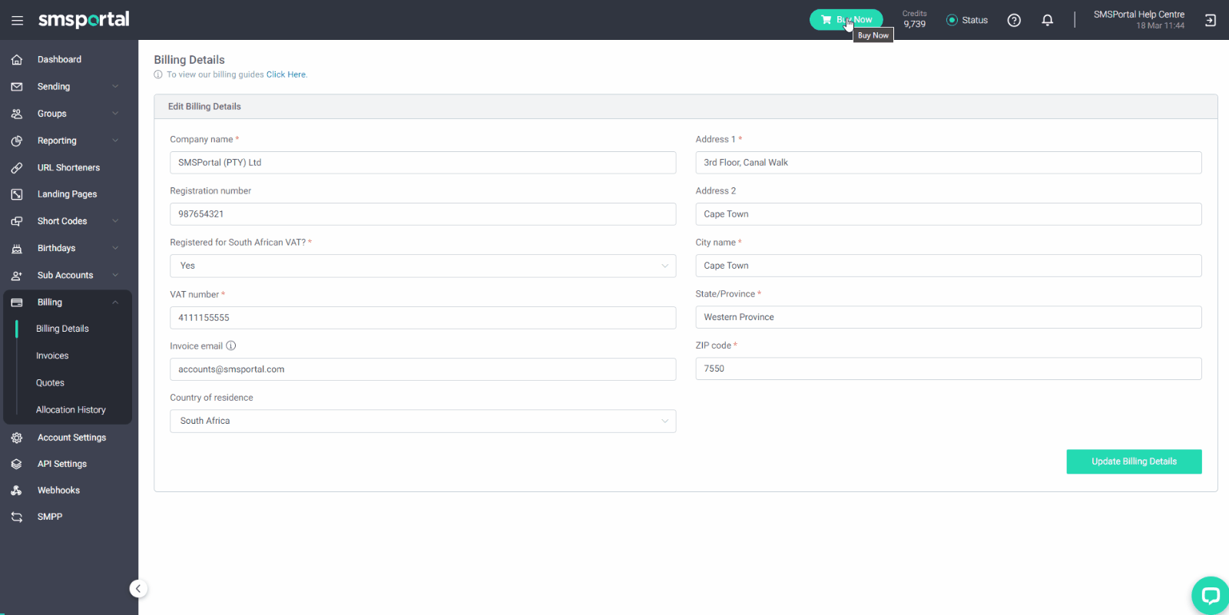Click the Address 2 field
The width and height of the screenshot is (1229, 615).
tap(949, 214)
